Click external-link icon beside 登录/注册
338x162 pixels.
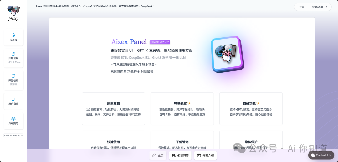[326, 7]
